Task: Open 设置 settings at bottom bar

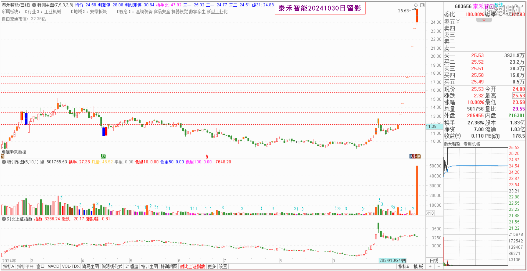Action: [x=223, y=267]
